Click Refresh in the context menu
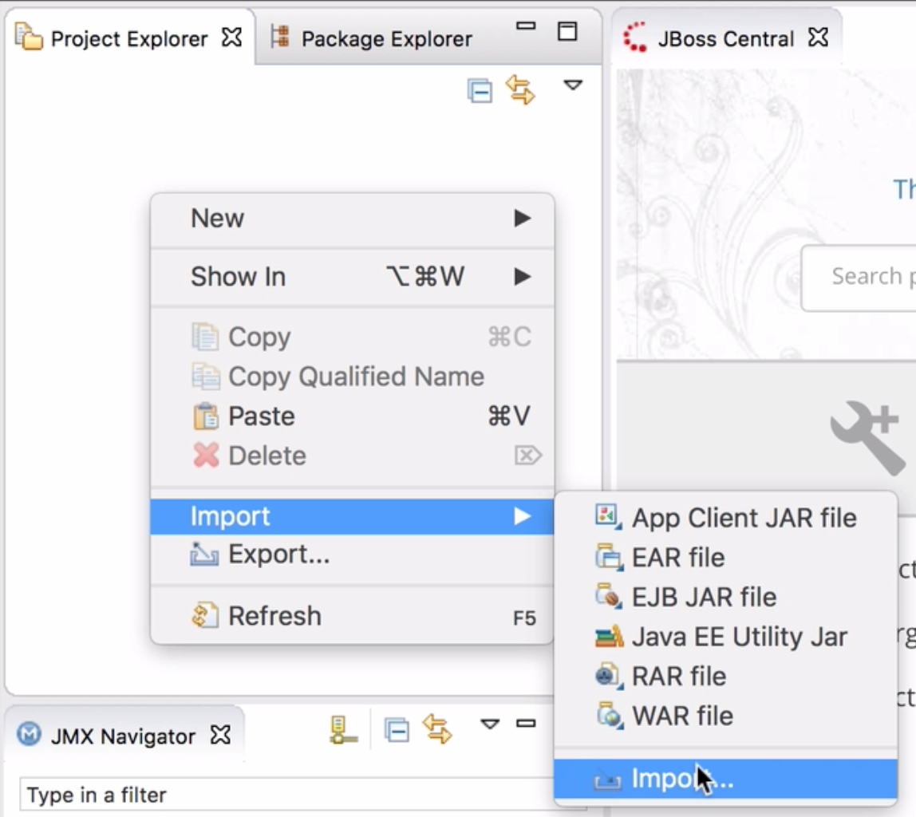916x817 pixels. tap(274, 616)
